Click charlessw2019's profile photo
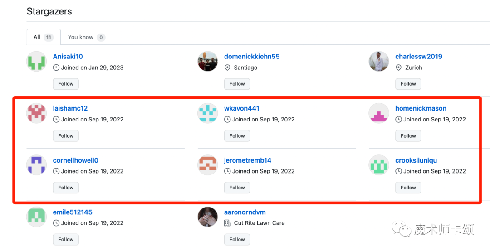This screenshot has width=490, height=251. point(379,62)
